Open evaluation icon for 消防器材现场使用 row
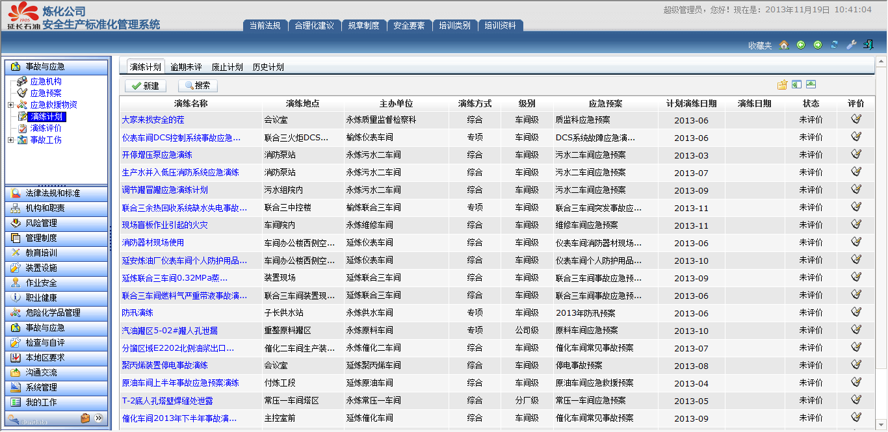888x432 pixels. coord(856,242)
